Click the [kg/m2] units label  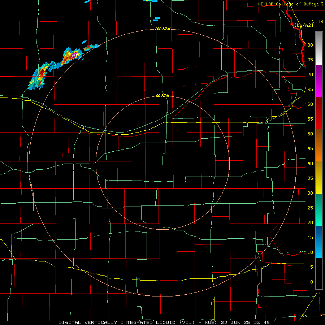[304, 25]
